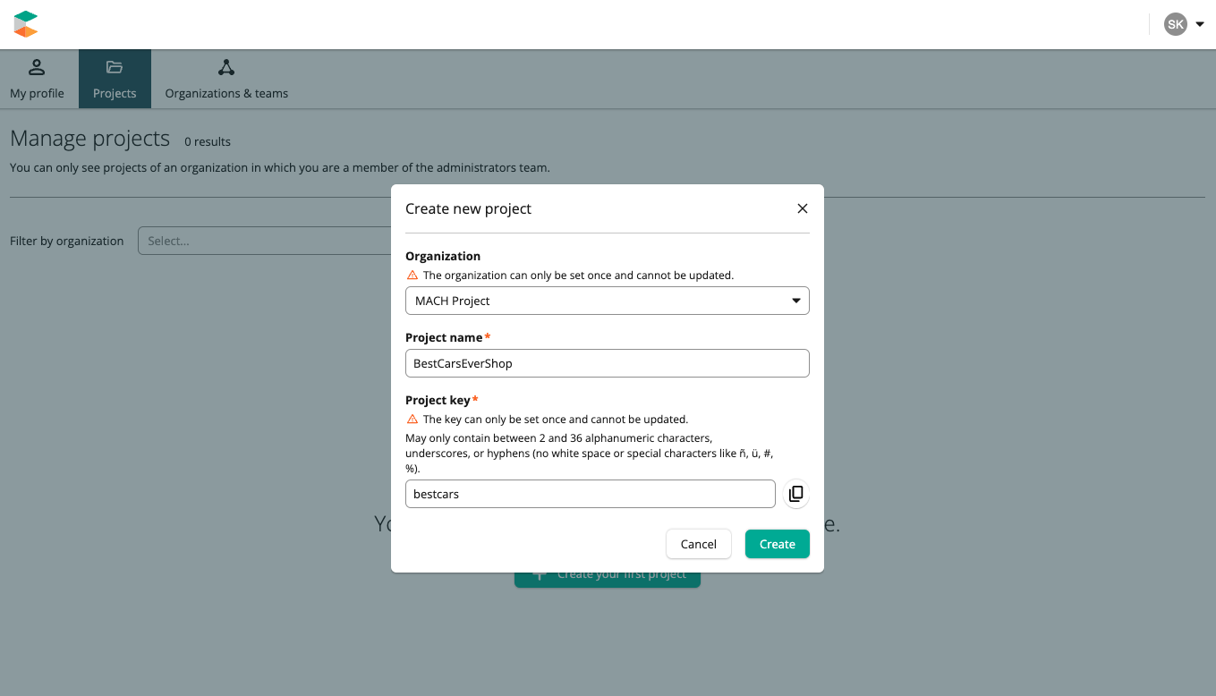
Task: Click the warning icon under Organization label
Action: tap(412, 276)
